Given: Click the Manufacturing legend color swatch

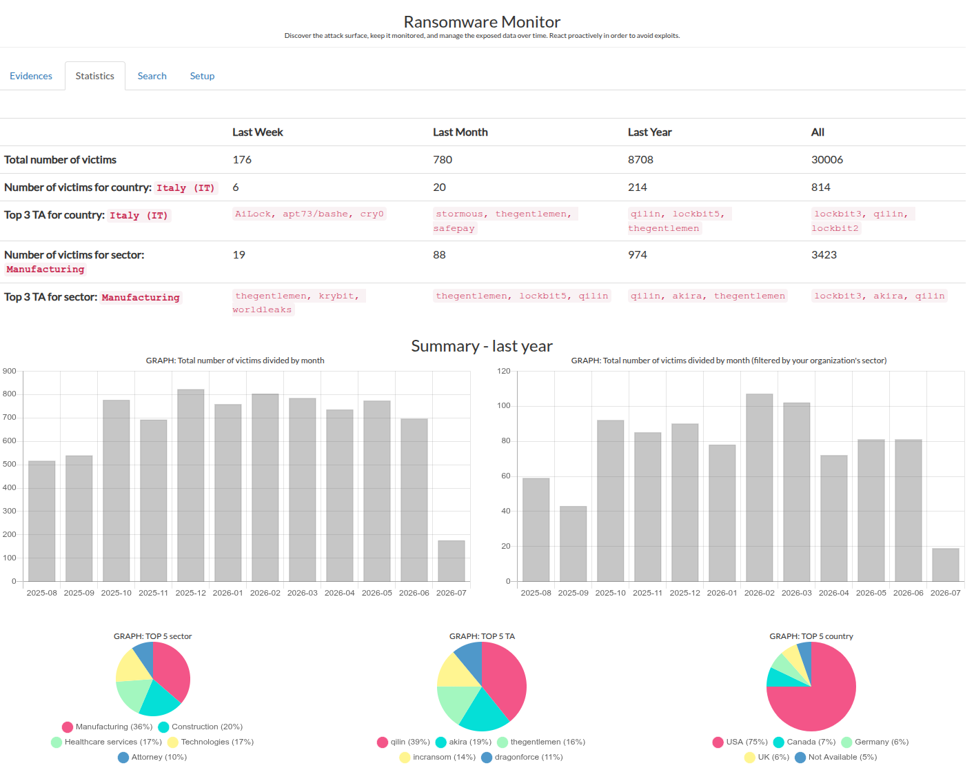Looking at the screenshot, I should [68, 727].
